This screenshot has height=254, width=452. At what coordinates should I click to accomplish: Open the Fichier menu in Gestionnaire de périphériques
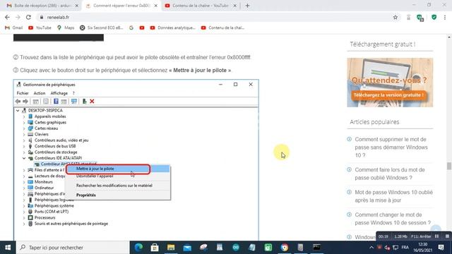point(23,93)
